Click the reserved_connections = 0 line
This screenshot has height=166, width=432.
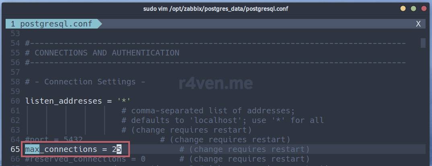[x=85, y=159]
